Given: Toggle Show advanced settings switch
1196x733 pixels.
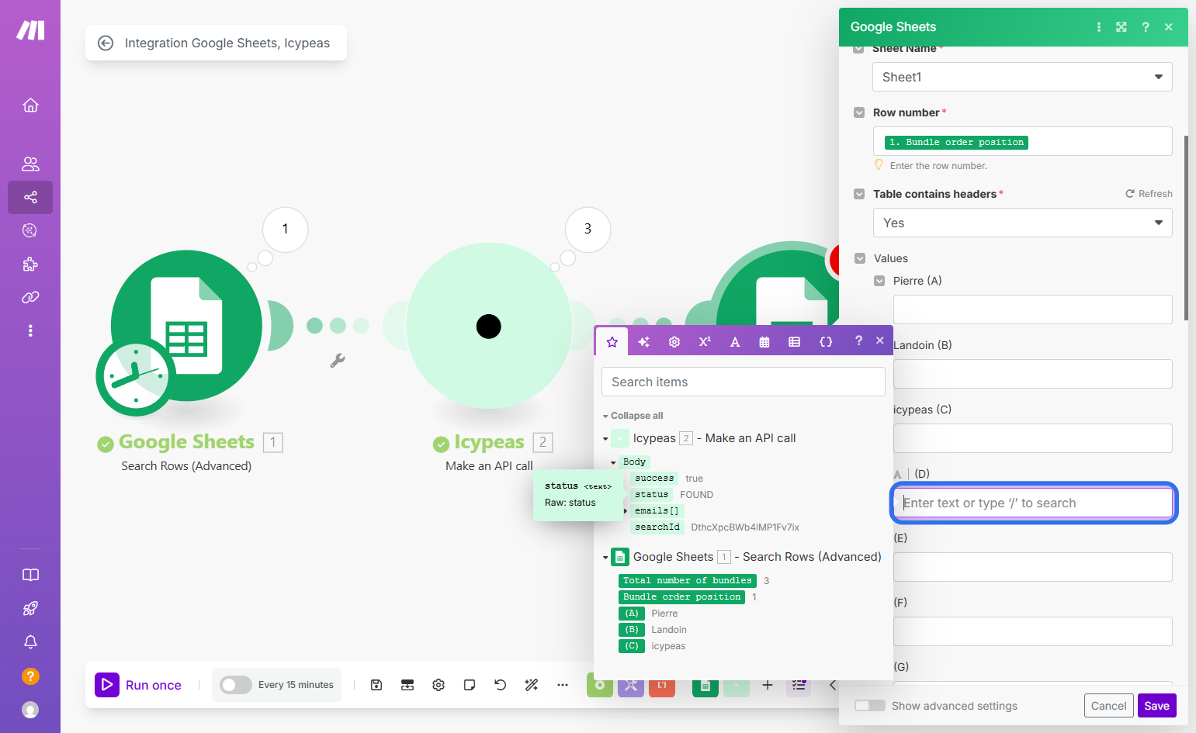Looking at the screenshot, I should [x=870, y=706].
